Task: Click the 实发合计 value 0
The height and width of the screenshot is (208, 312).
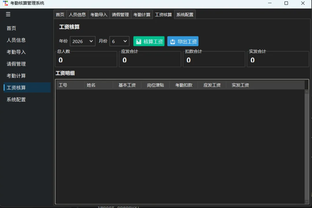Action: [x=252, y=60]
